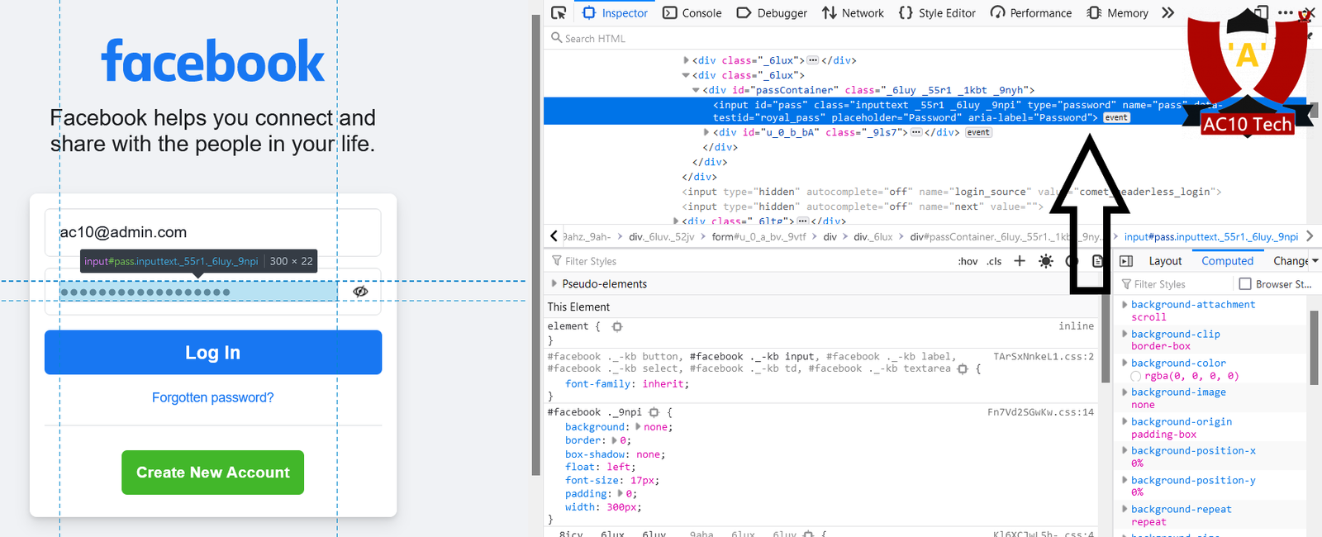Enable Browser Styles checkbox
Image resolution: width=1322 pixels, height=537 pixels.
(x=1245, y=284)
